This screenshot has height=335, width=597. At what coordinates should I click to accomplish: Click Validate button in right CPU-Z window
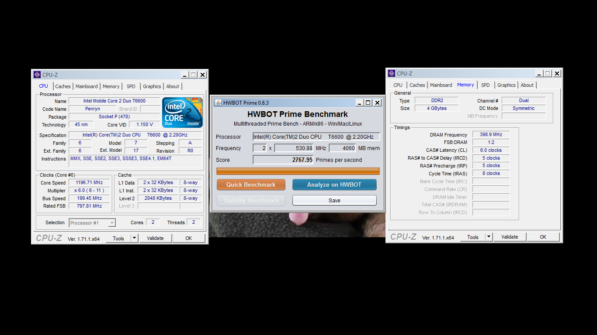pyautogui.click(x=510, y=237)
